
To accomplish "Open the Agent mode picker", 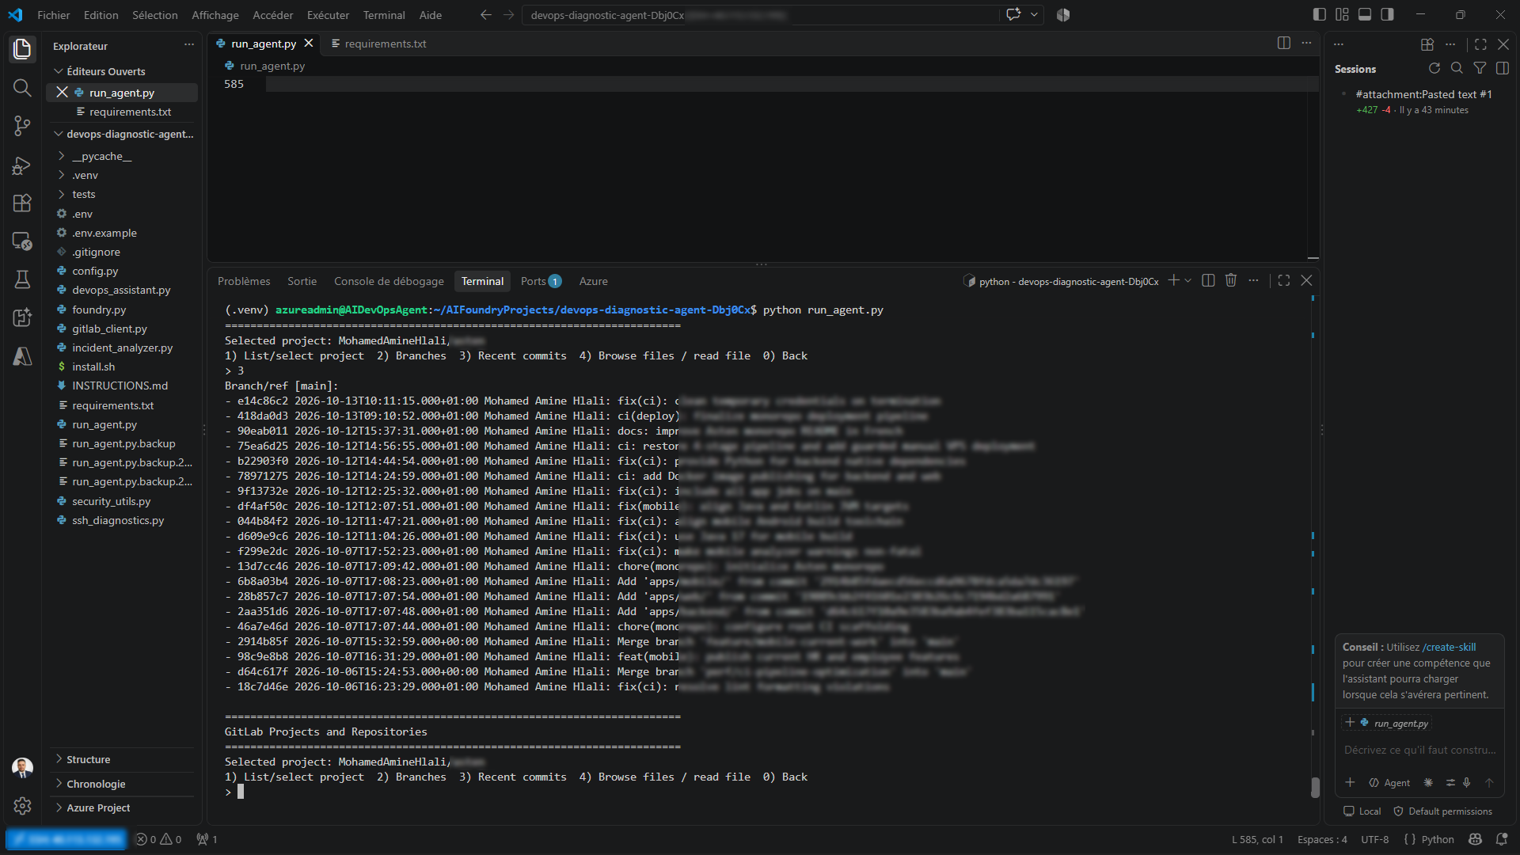I will (1389, 782).
